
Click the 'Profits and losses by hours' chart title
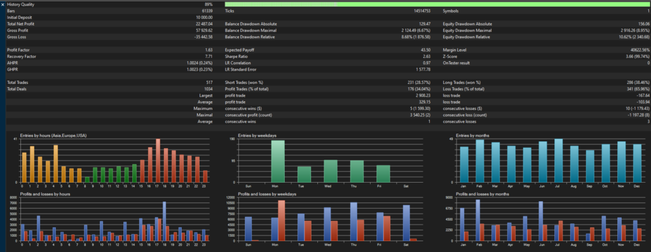click(x=45, y=194)
